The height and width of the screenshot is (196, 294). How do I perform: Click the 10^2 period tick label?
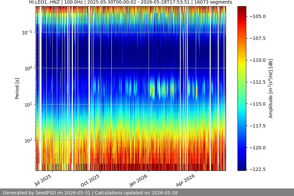point(28,141)
